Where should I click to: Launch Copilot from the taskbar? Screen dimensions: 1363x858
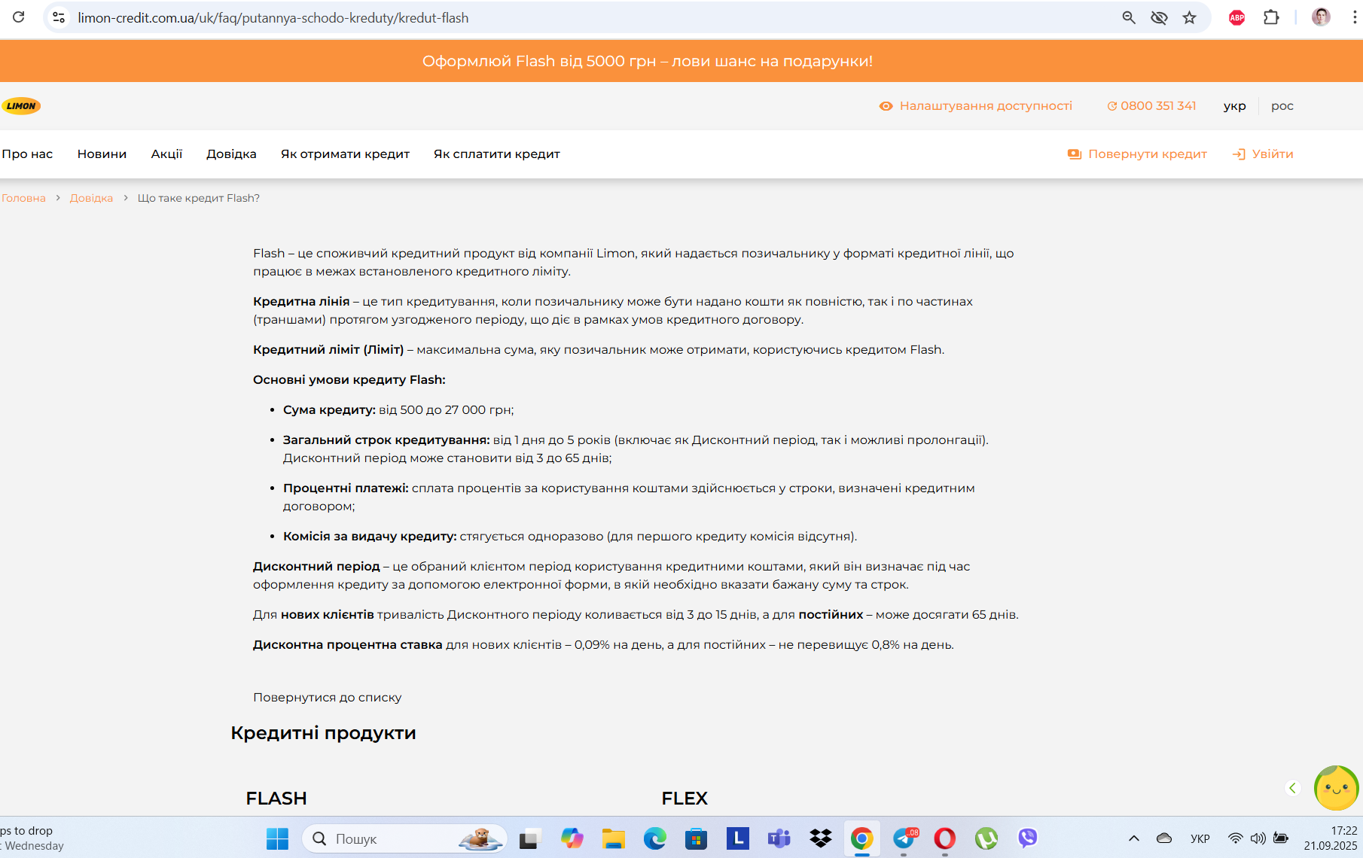coord(572,838)
